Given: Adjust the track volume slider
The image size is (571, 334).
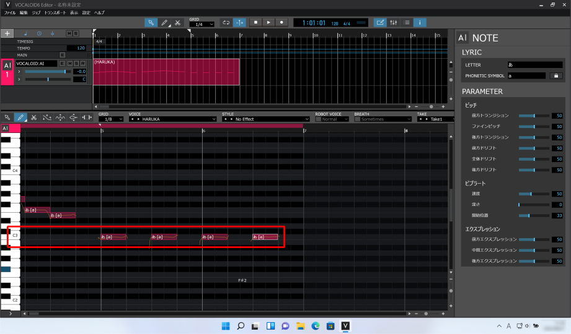Looking at the screenshot, I should [x=48, y=72].
